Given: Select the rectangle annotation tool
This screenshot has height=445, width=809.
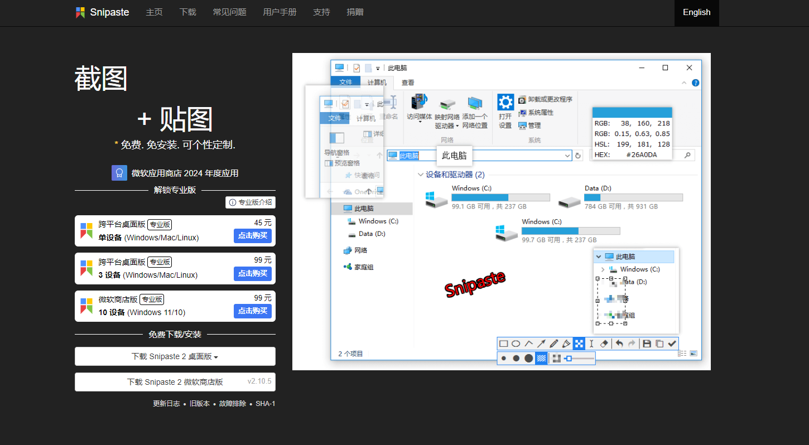Looking at the screenshot, I should (503, 344).
